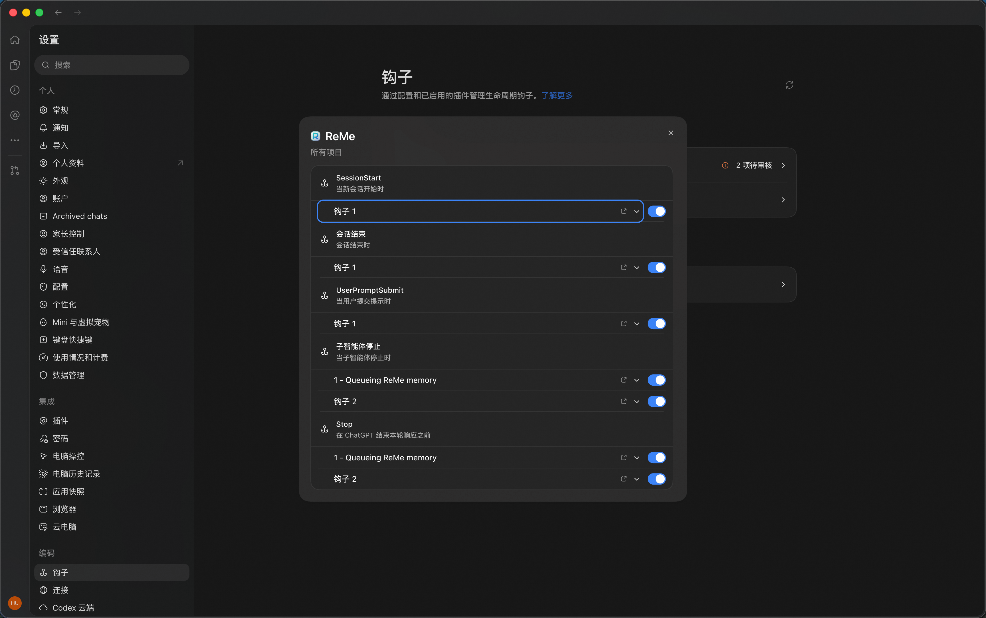Viewport: 986px width, 618px height.
Task: Open external link icon for 子智能体停止 钩子 2
Action: (624, 401)
